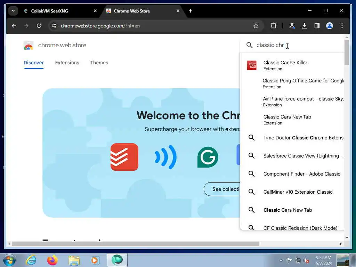This screenshot has width=356, height=267.
Task: Click vertical scrollbar down arrow
Action: pyautogui.click(x=347, y=238)
